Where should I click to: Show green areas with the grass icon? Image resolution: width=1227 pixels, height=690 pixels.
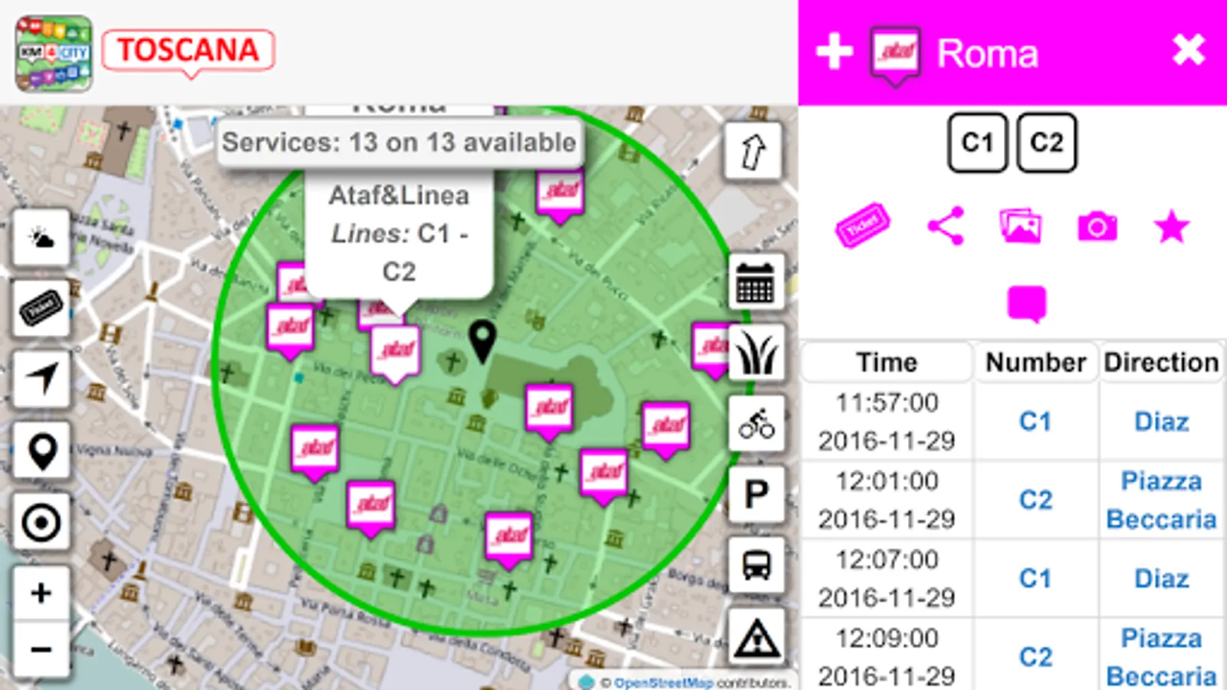tap(756, 353)
